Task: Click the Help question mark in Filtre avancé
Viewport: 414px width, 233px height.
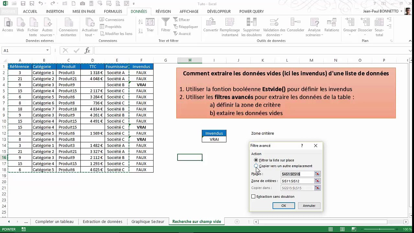Action: point(302,146)
